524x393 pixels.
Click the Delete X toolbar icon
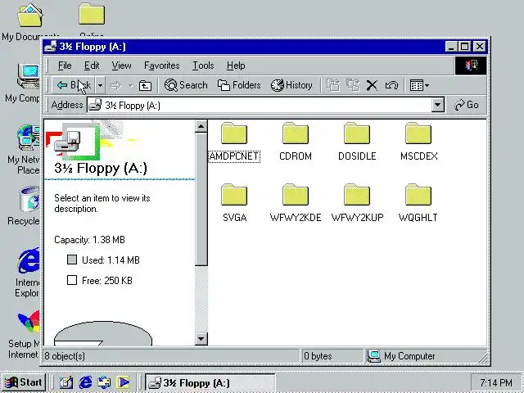click(x=372, y=85)
